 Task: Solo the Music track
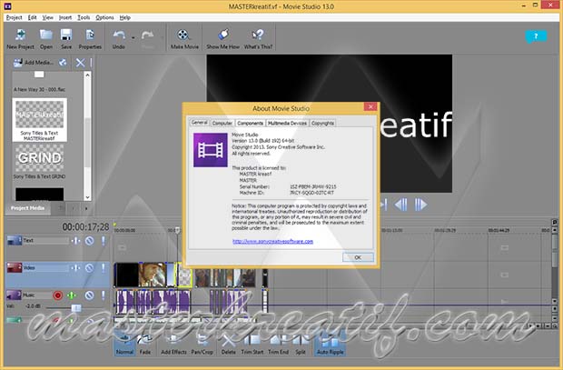[x=104, y=295]
